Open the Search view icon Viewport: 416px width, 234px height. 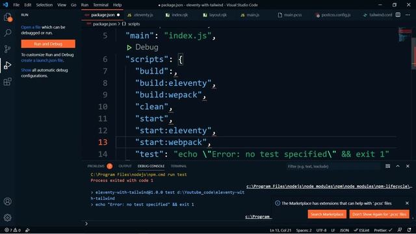[x=8, y=32]
